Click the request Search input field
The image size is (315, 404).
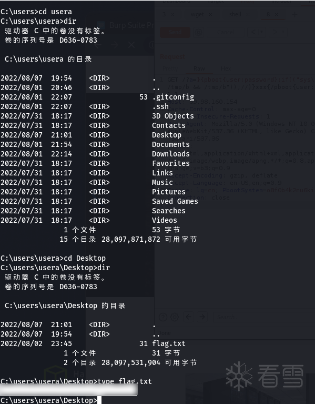click(264, 317)
